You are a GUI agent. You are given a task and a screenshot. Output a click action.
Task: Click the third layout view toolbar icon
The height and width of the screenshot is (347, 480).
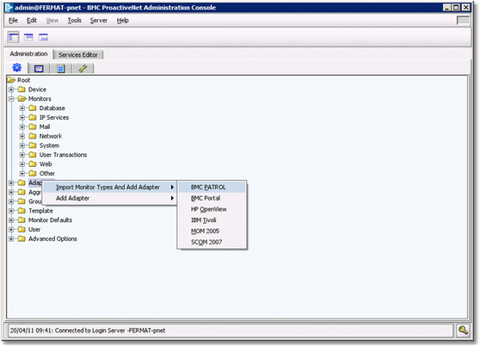tap(43, 37)
